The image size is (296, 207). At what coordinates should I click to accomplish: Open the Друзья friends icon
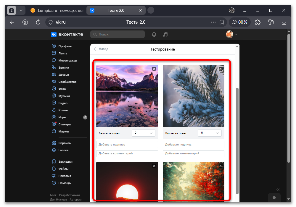[x=54, y=75]
